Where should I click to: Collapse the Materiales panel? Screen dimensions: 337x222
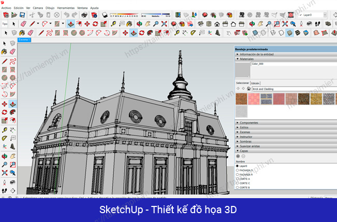286,59
